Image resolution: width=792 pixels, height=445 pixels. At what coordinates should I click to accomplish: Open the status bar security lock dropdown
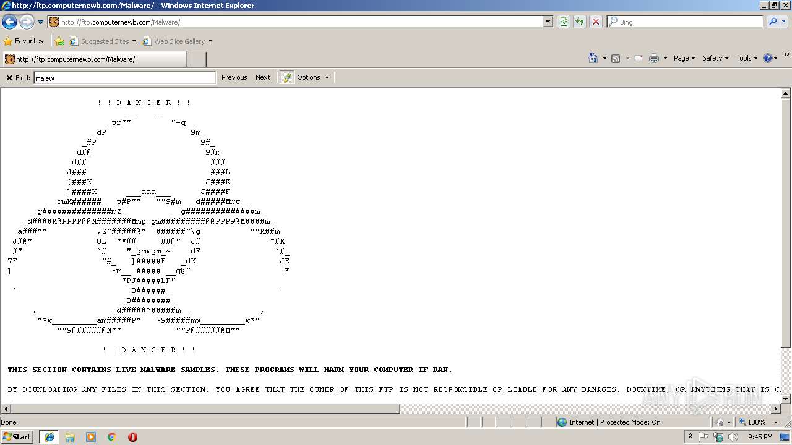[x=721, y=422]
